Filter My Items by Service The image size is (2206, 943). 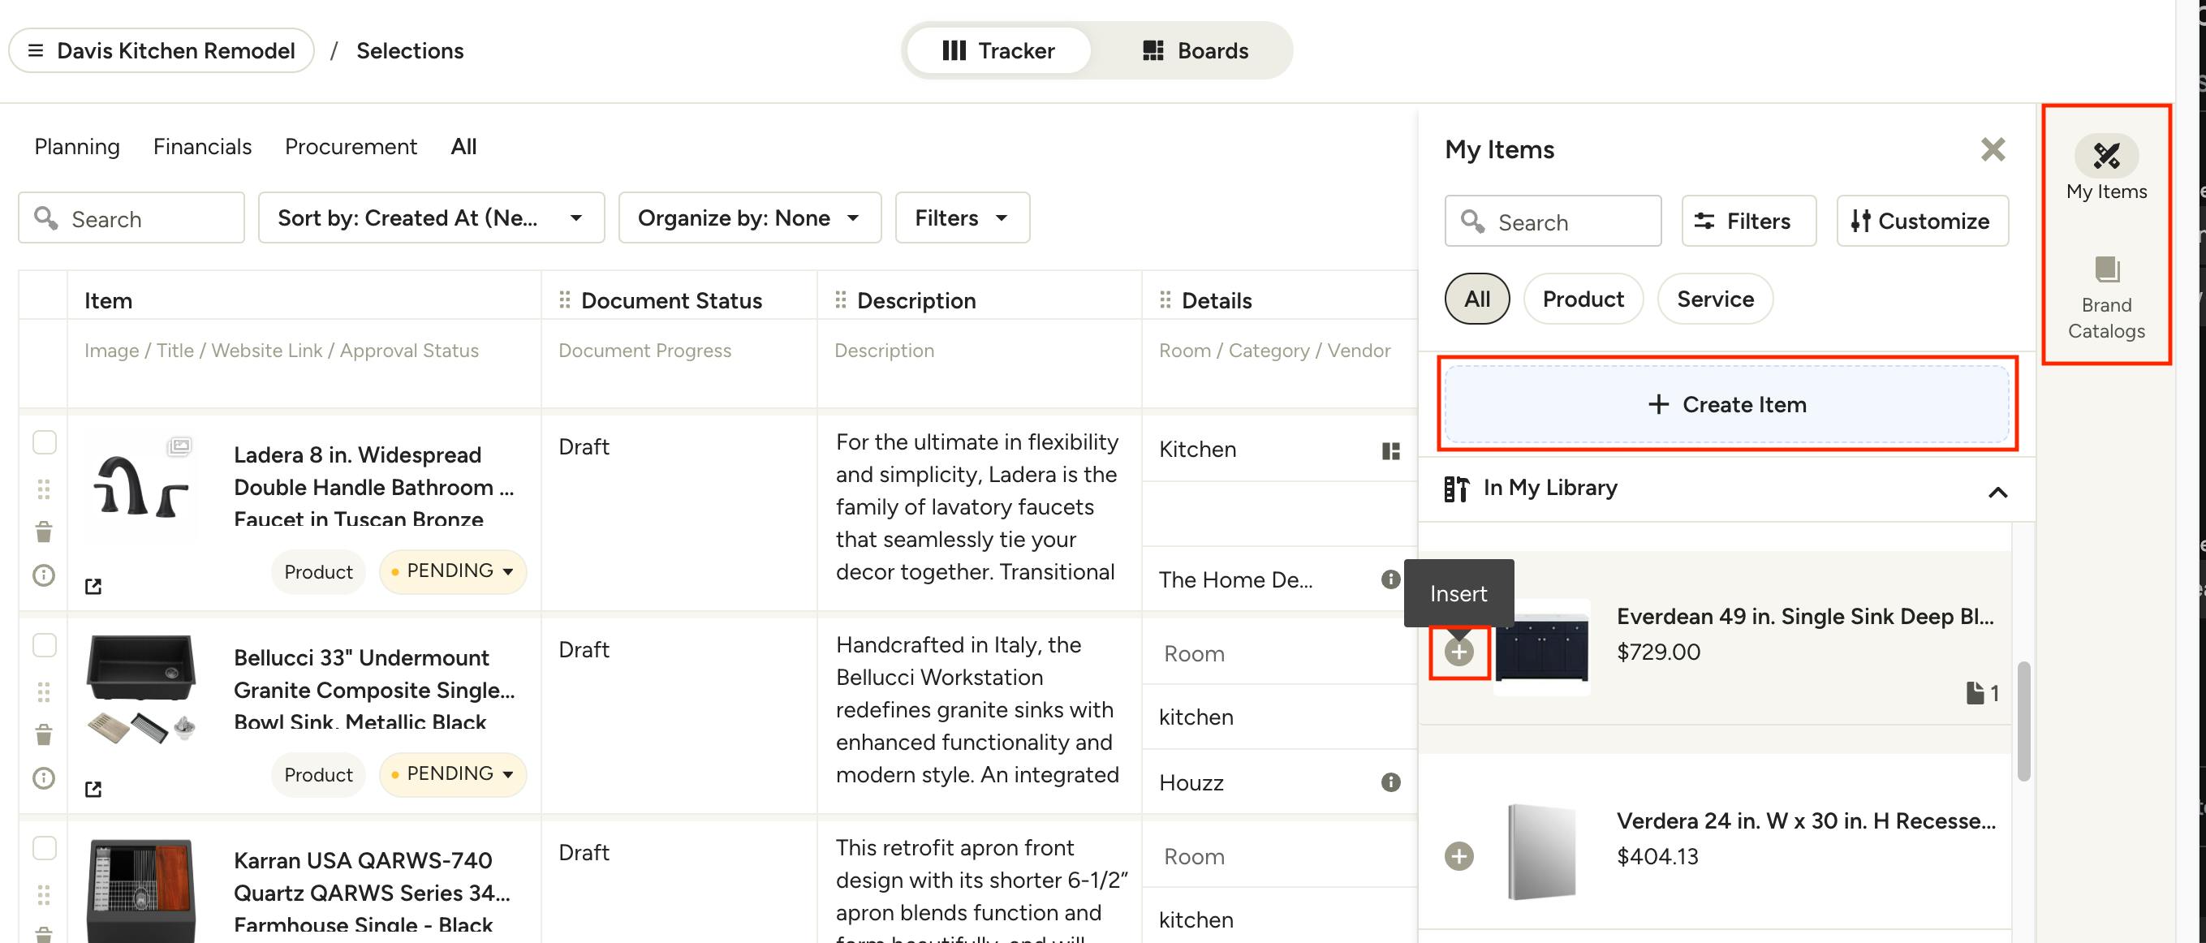tap(1714, 299)
